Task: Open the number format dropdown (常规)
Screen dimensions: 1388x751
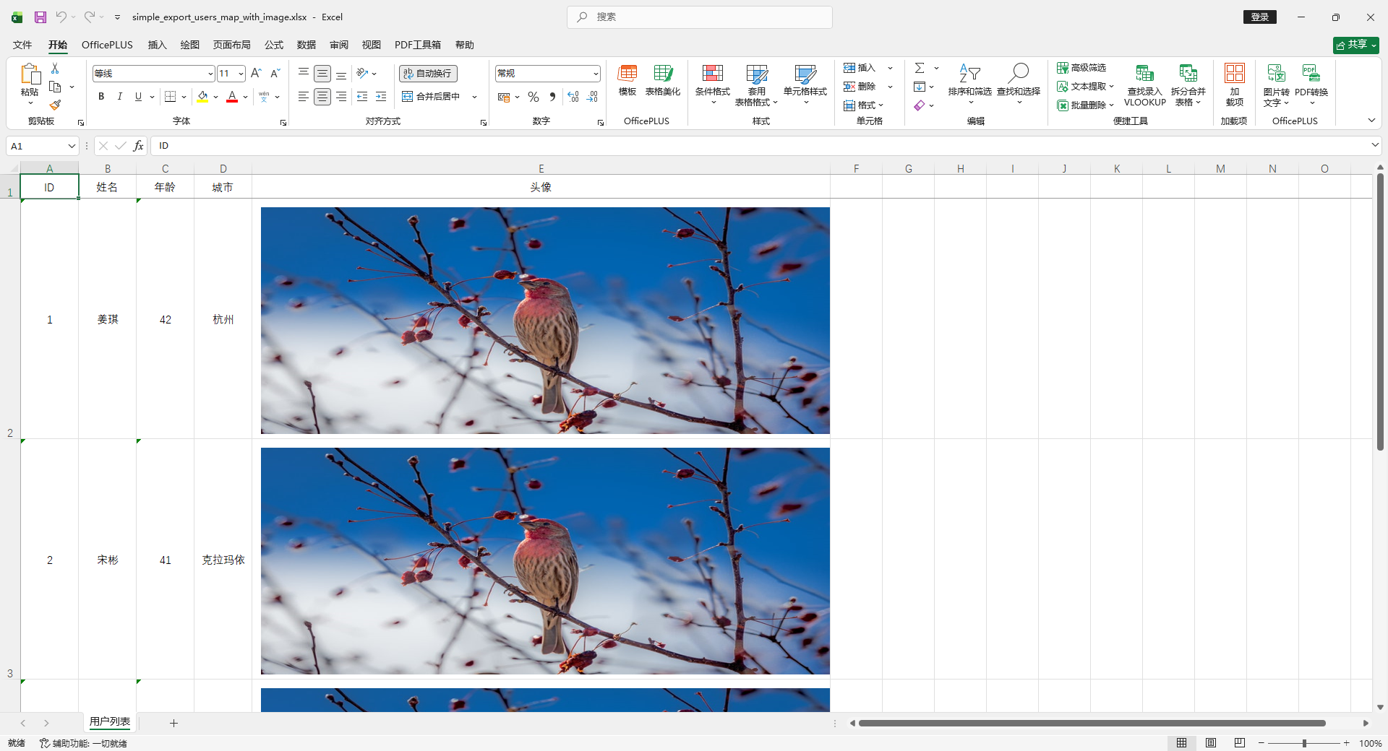Action: 596,74
